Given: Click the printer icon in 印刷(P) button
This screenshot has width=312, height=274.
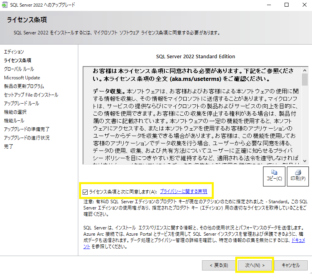Looking at the screenshot, I should click(298, 172).
